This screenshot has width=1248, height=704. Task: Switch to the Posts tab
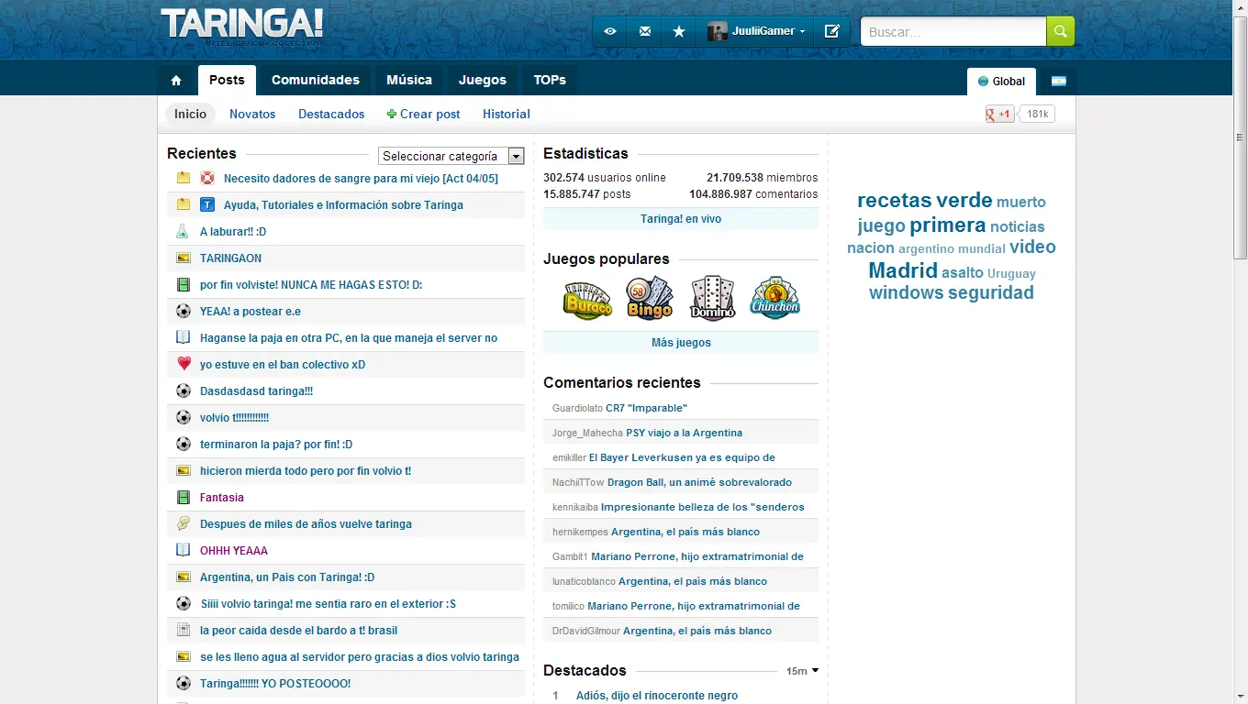pos(227,80)
